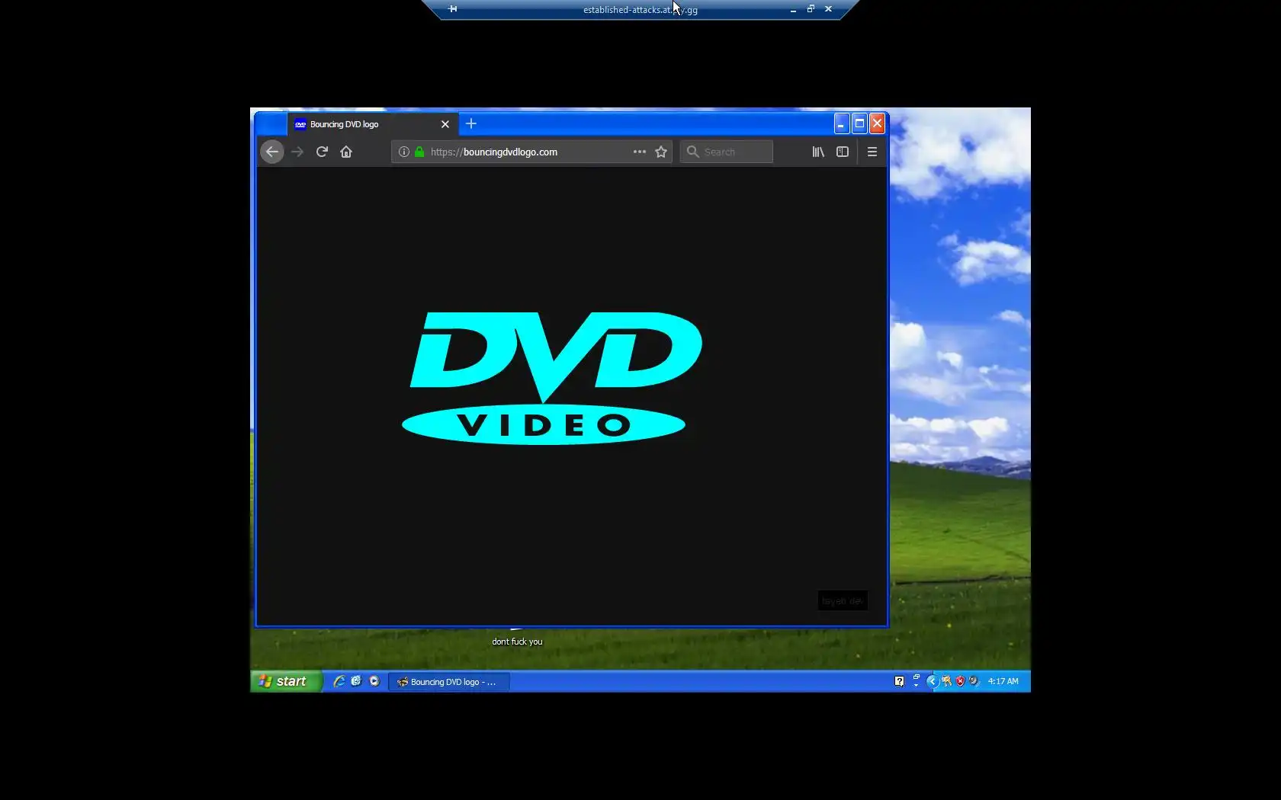The height and width of the screenshot is (800, 1281).
Task: Click the restore-desktop icon in the taskbar
Action: pos(917,677)
